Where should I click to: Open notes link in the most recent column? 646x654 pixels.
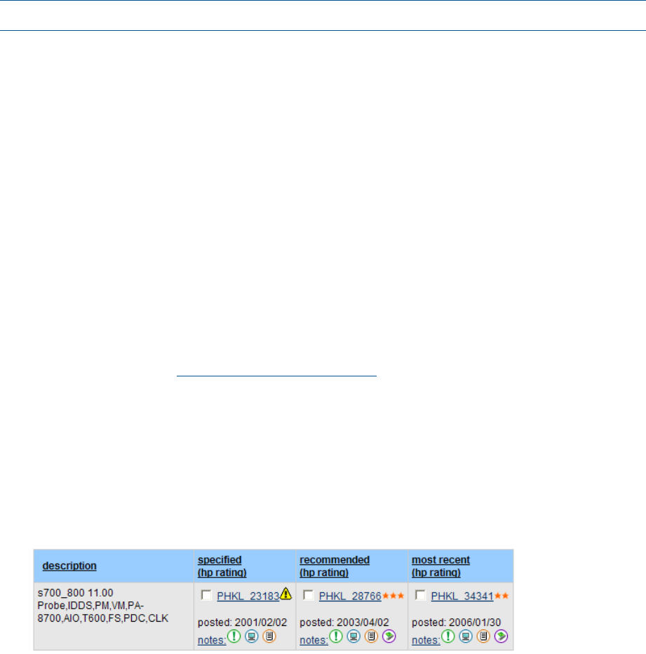click(x=426, y=640)
